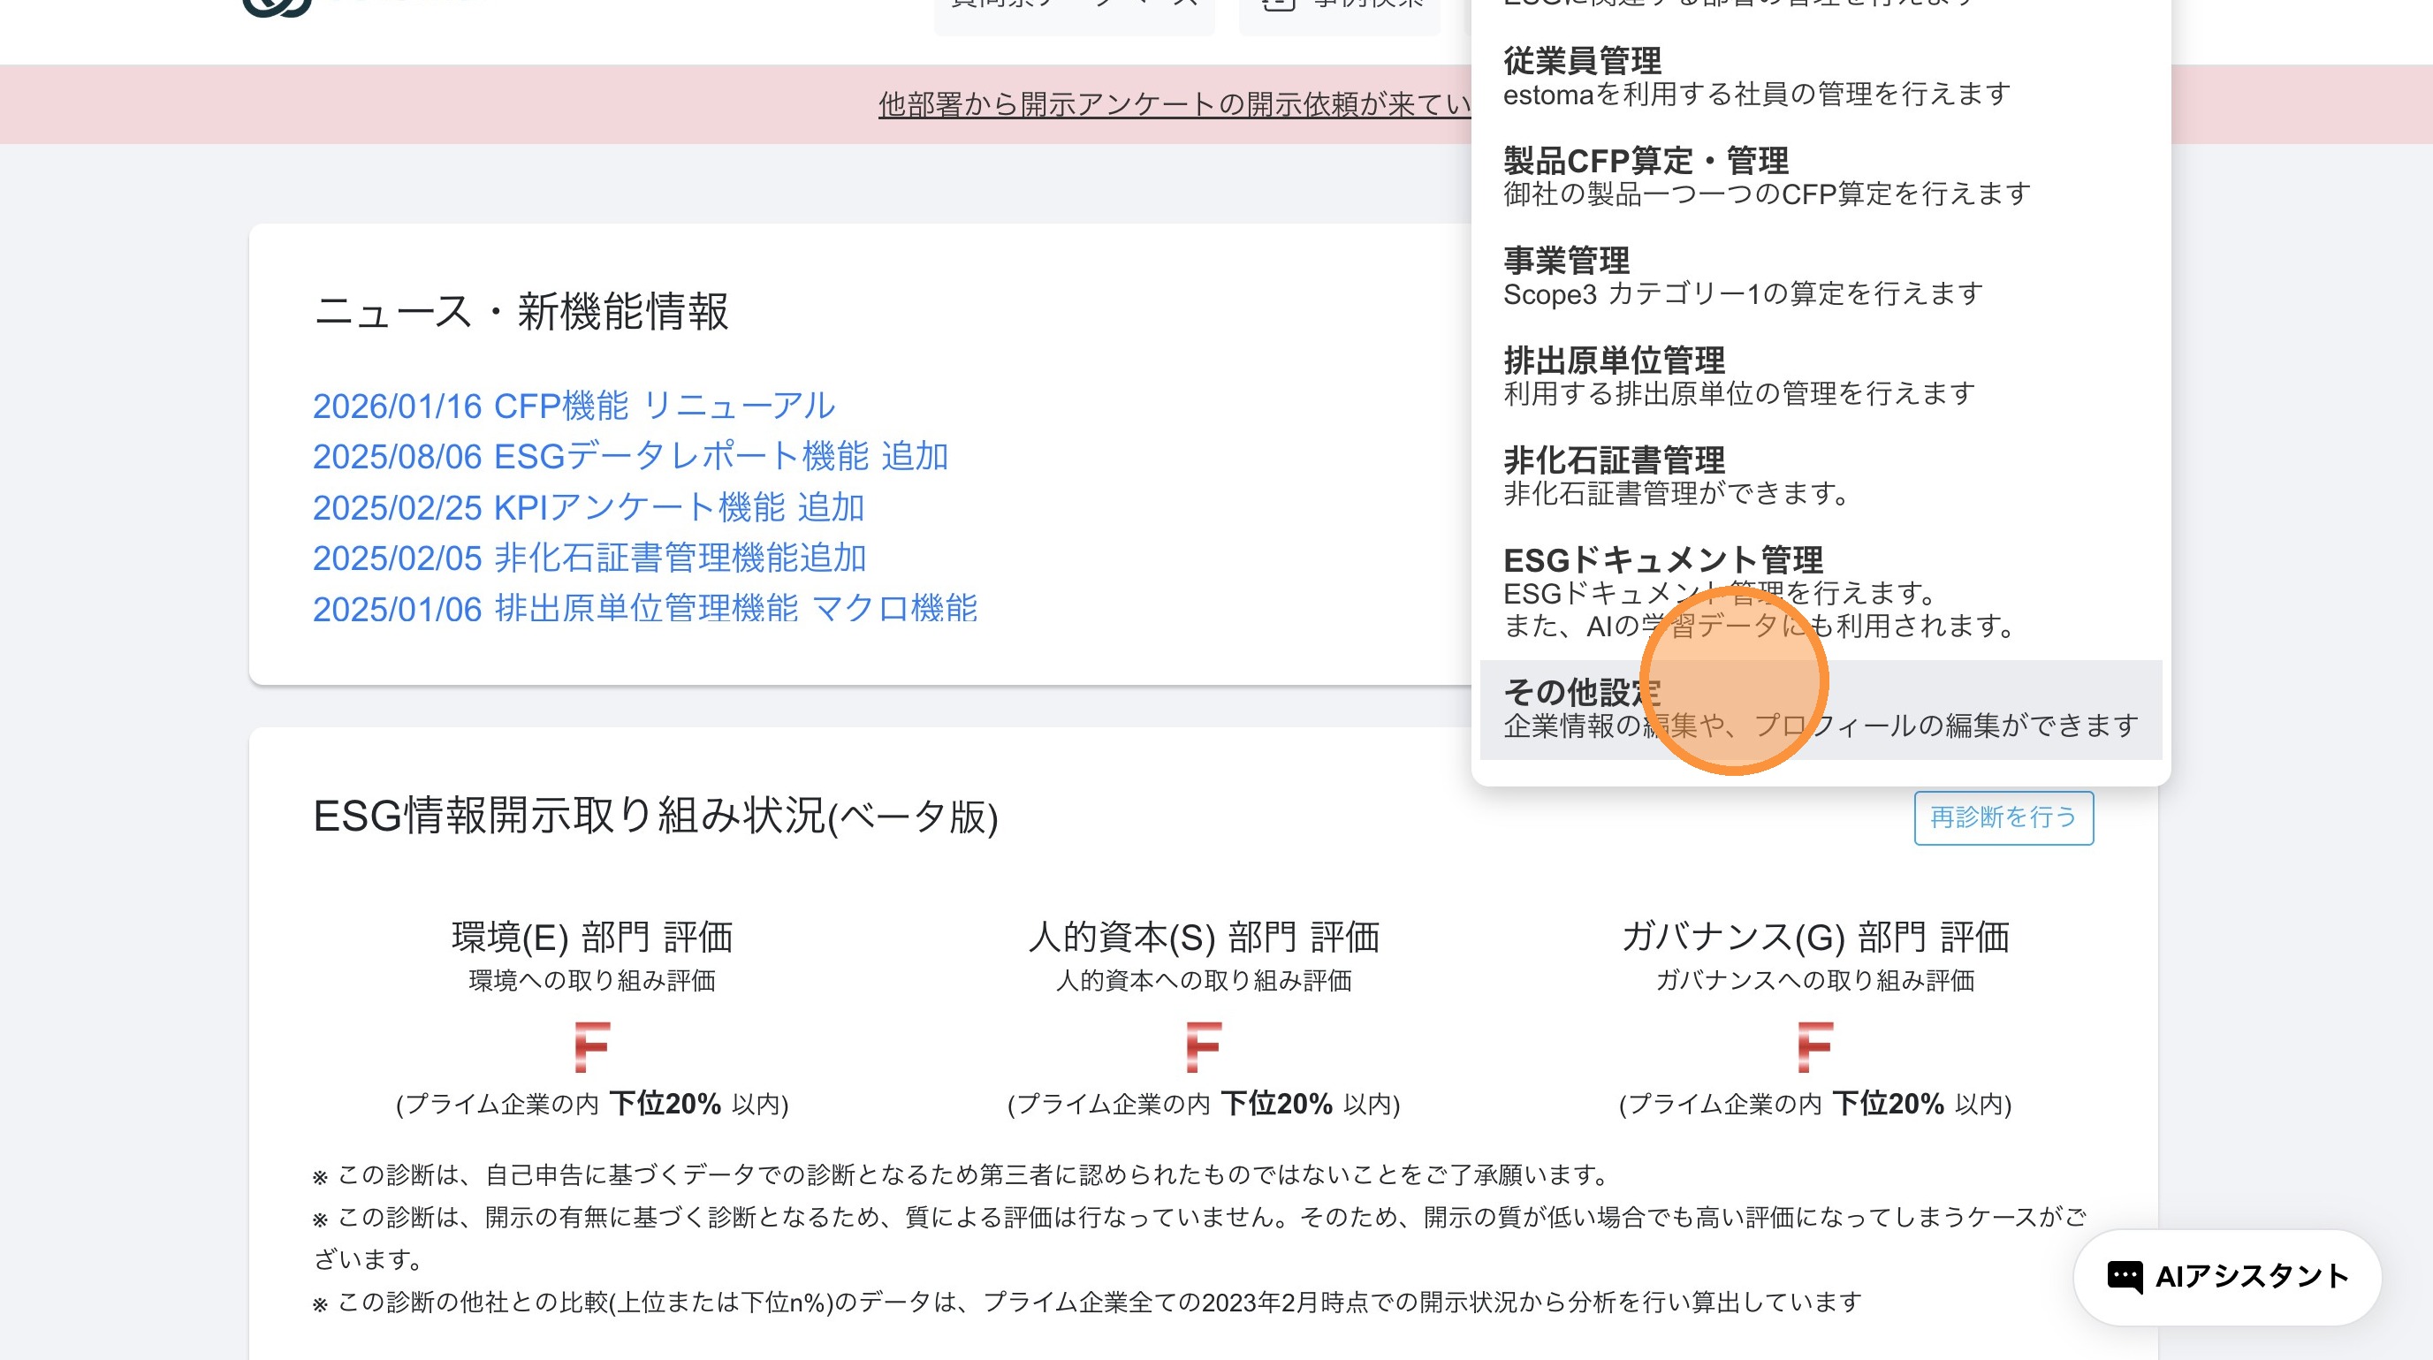Image resolution: width=2433 pixels, height=1360 pixels.
Task: Click the disclaimer starting この診断は、自己申告に基づく
Action: (x=962, y=1175)
